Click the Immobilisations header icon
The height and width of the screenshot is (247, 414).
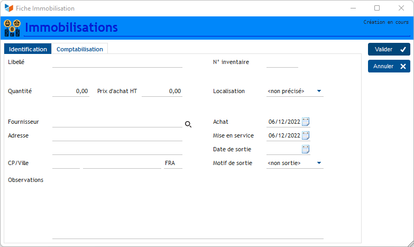(12, 28)
